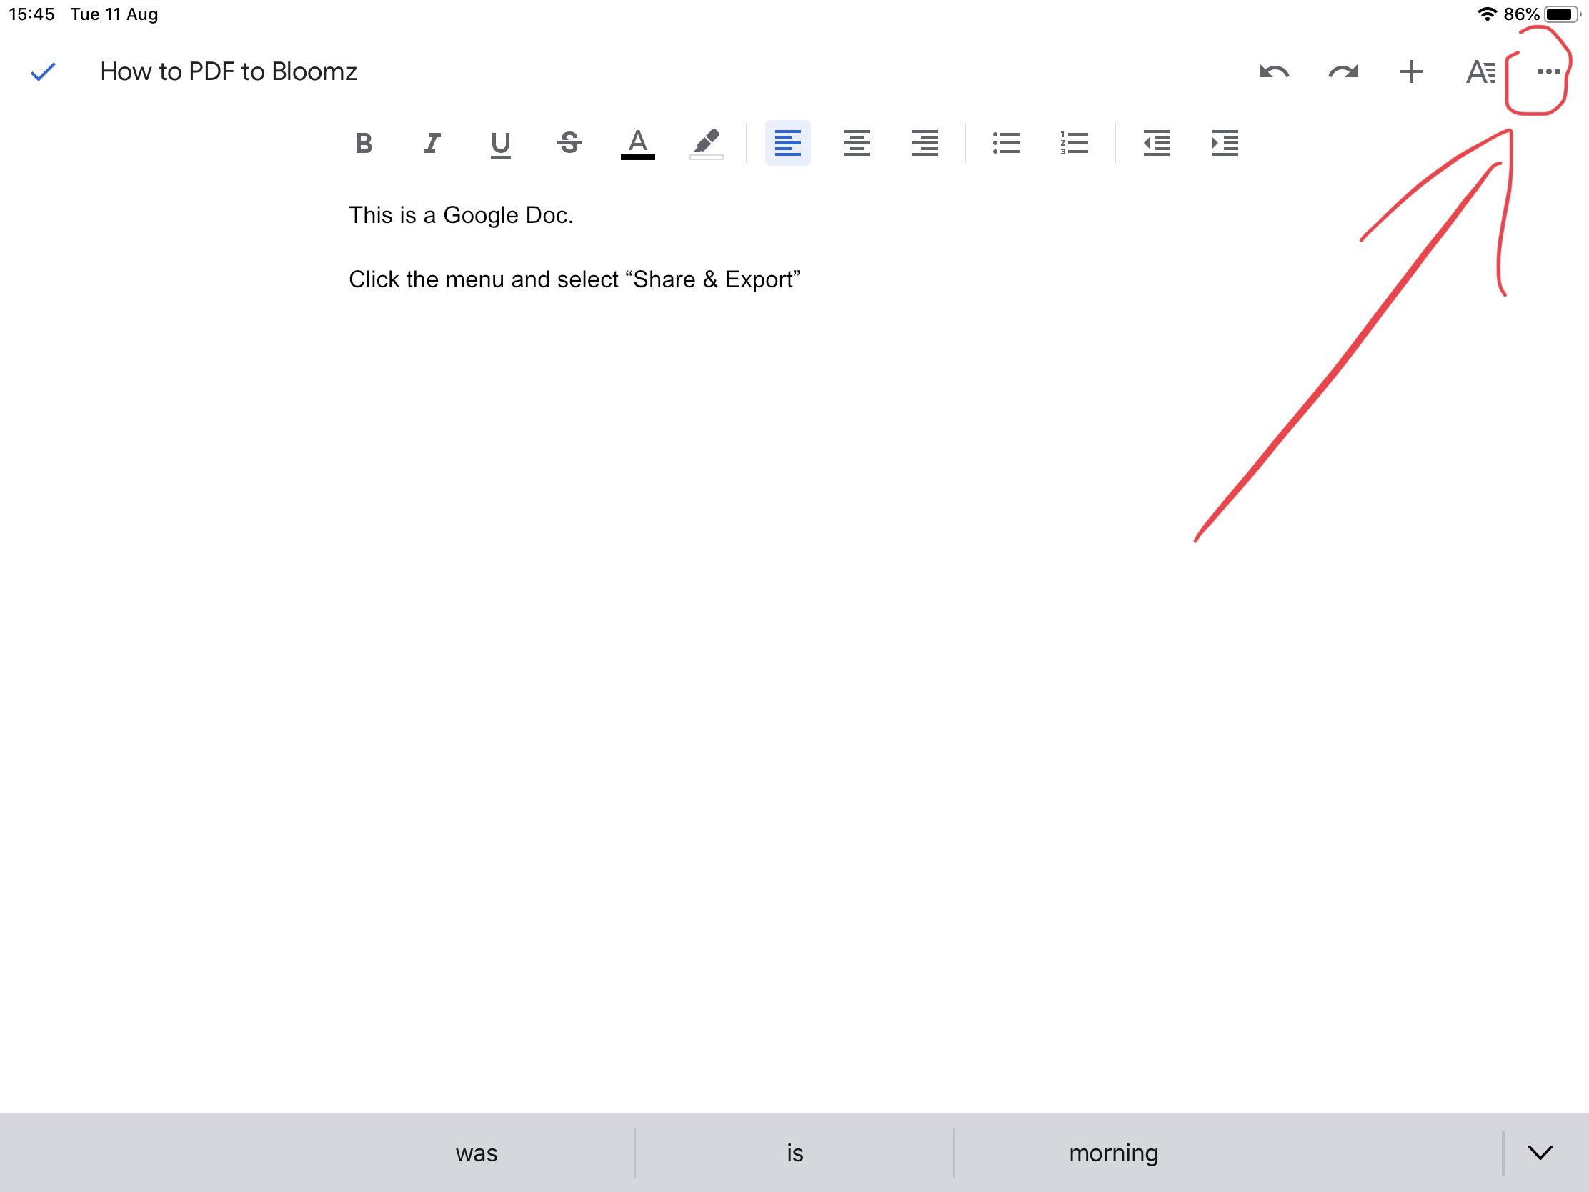Start a bulleted list
Image resolution: width=1589 pixels, height=1192 pixels.
pyautogui.click(x=1006, y=144)
